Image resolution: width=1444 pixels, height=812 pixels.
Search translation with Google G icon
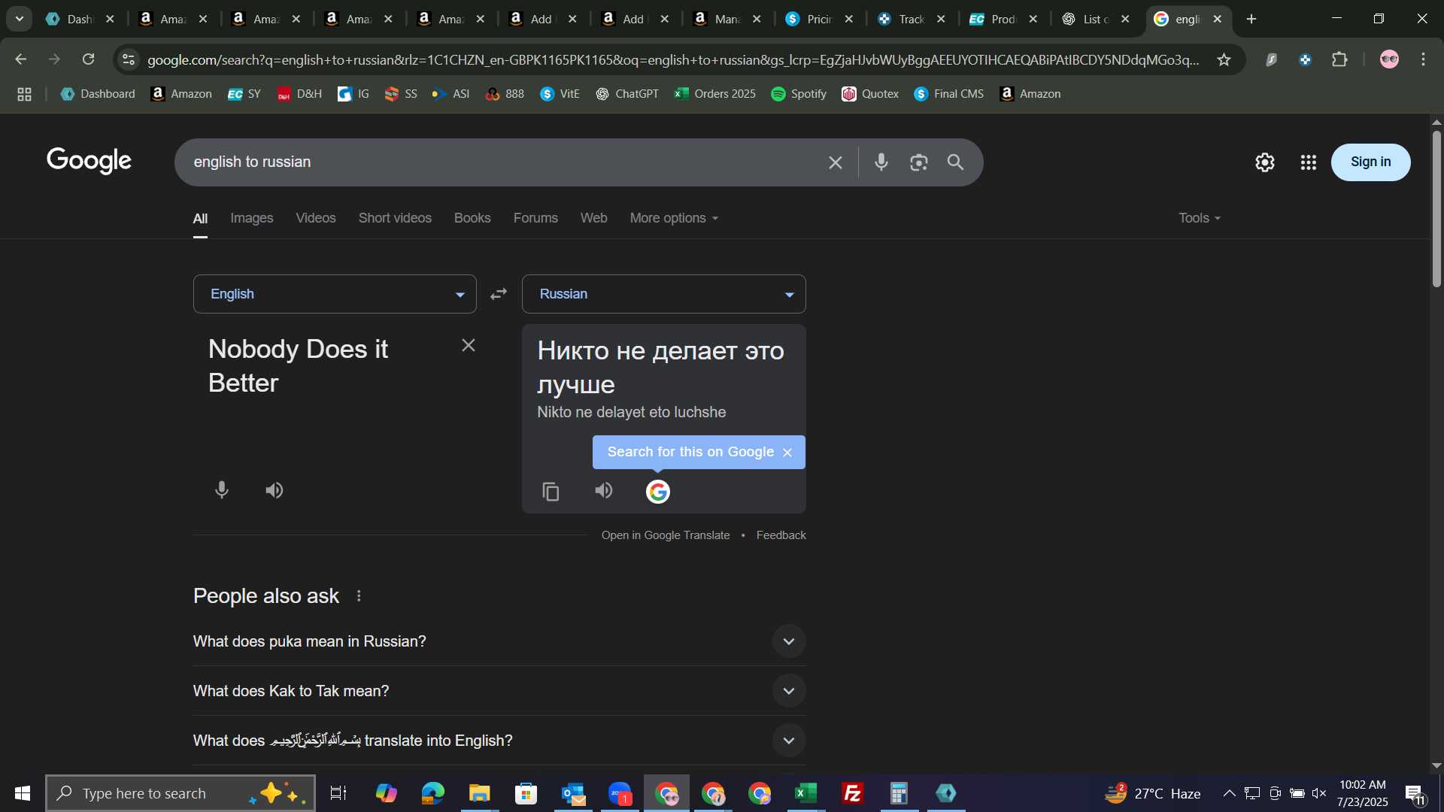point(658,492)
